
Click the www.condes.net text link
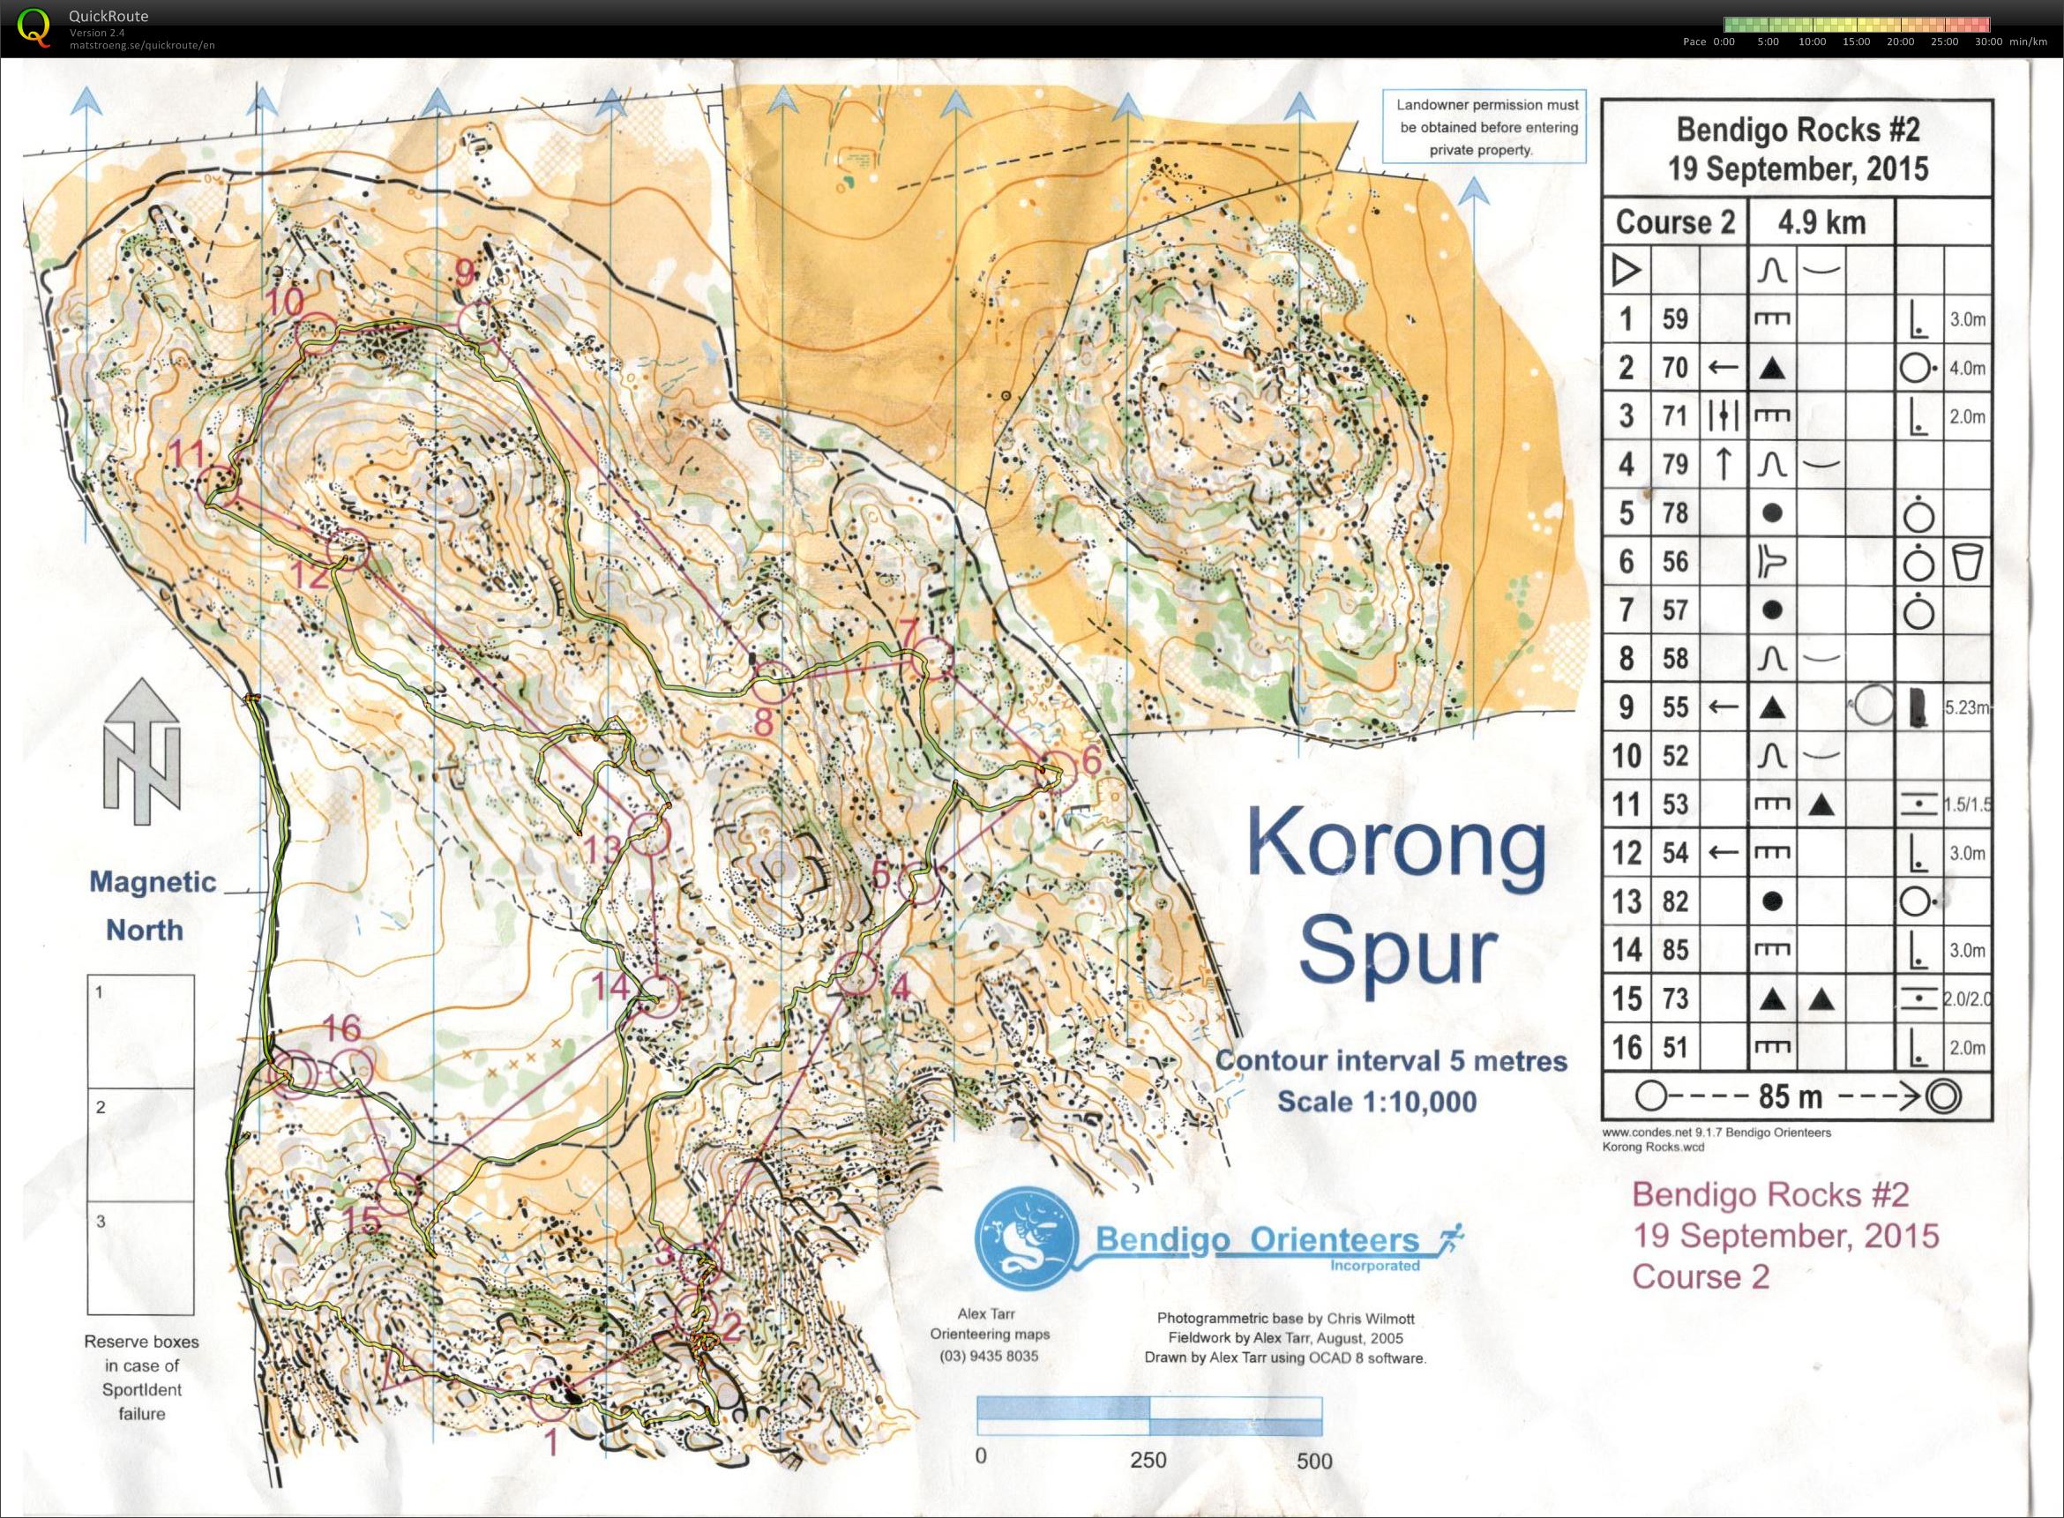click(x=1649, y=1132)
